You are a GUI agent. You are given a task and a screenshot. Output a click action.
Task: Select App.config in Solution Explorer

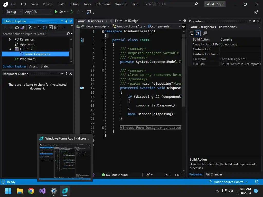27,44
